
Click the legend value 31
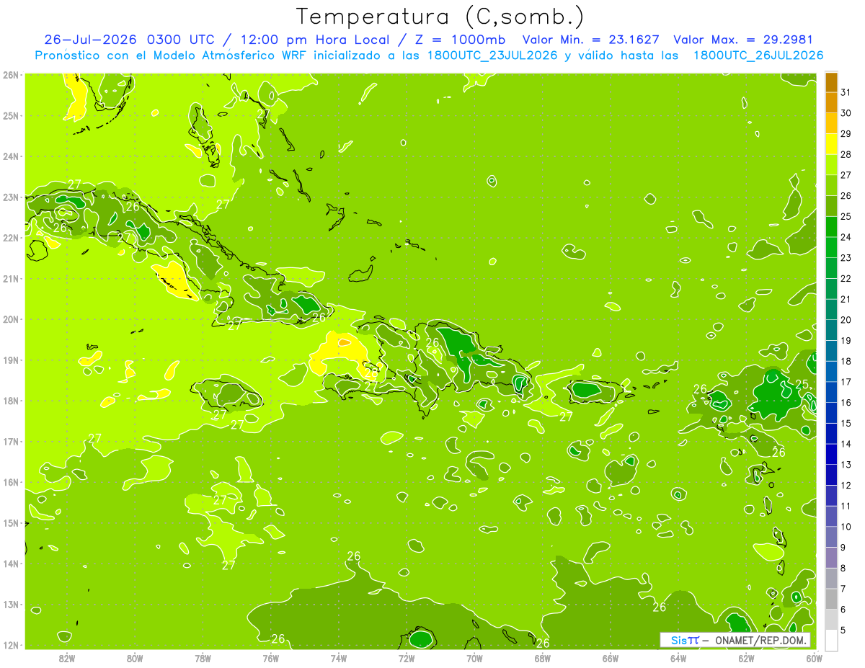point(846,92)
